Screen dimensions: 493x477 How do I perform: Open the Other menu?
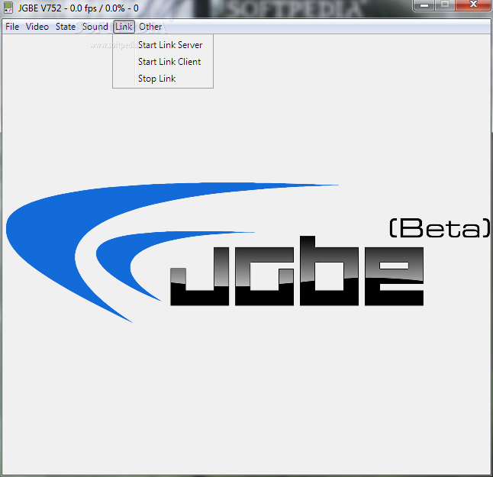(150, 27)
